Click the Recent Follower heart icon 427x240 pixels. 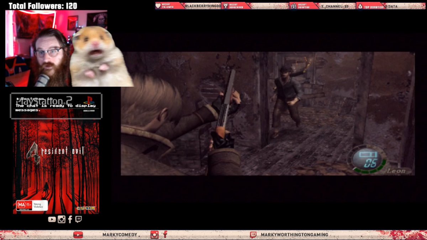158,6
